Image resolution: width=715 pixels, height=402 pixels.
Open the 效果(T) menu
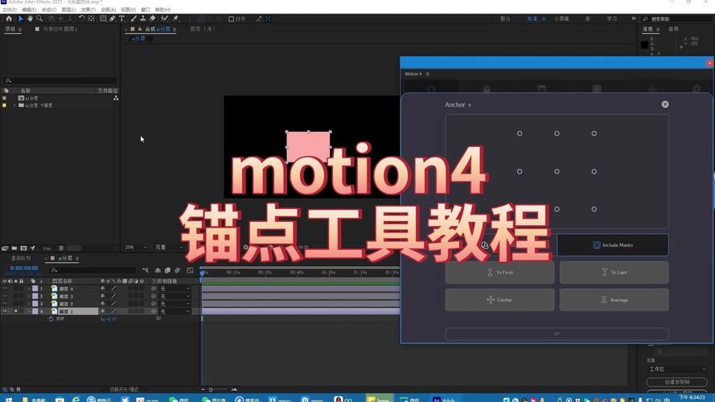pos(88,10)
